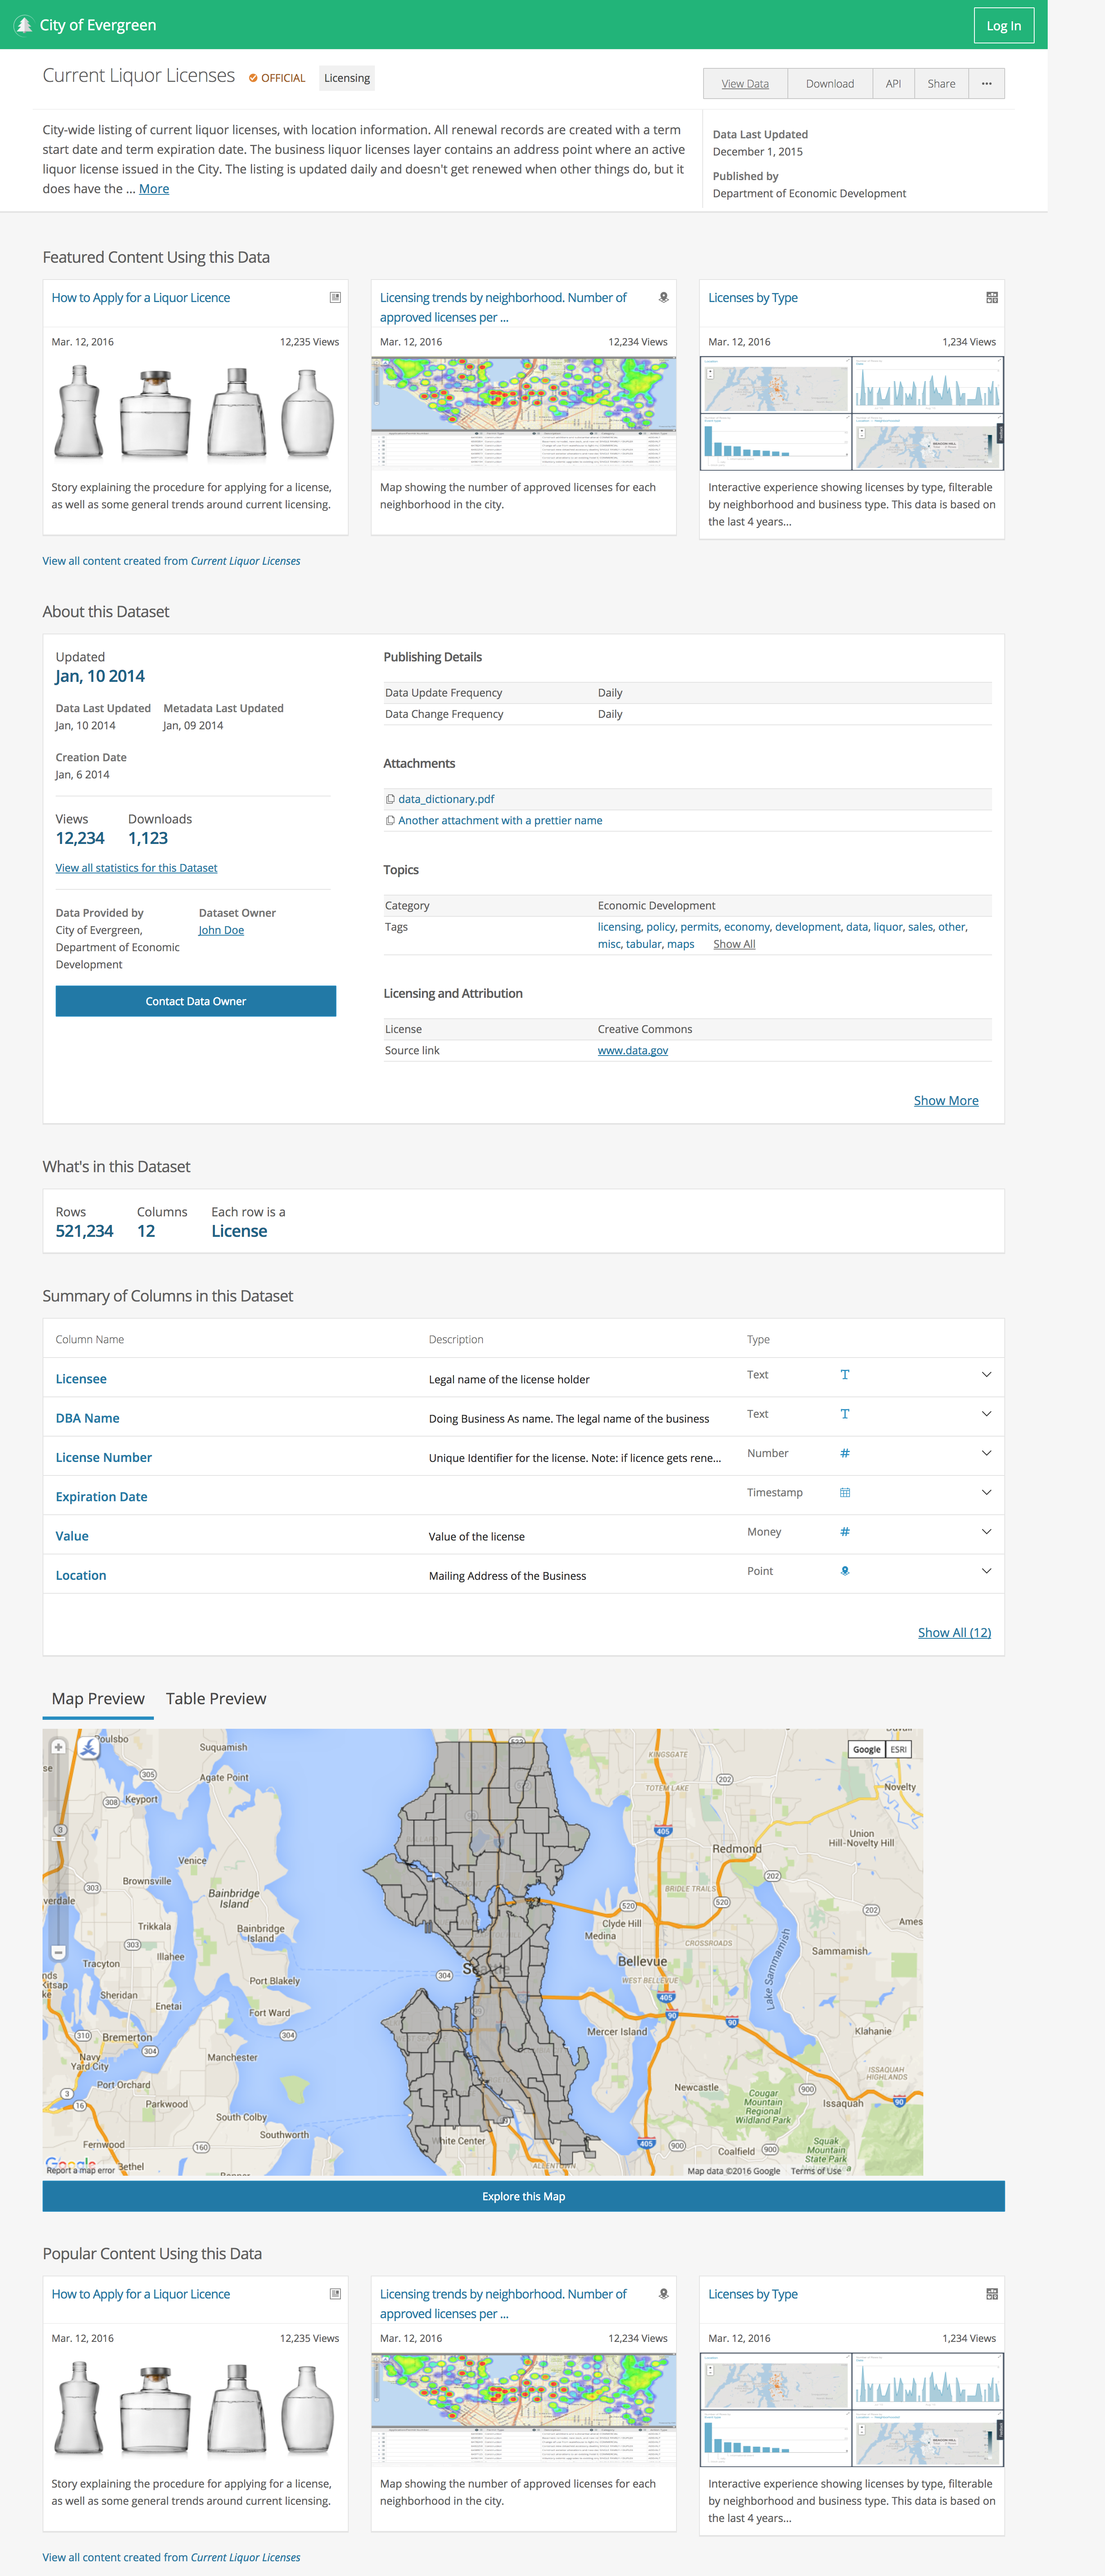Show More in the About this Dataset panel

coord(946,1101)
